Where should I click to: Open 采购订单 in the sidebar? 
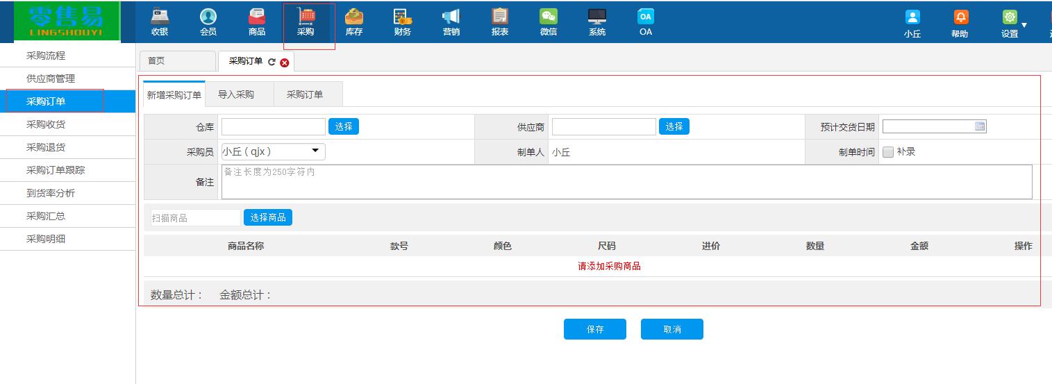pos(67,101)
